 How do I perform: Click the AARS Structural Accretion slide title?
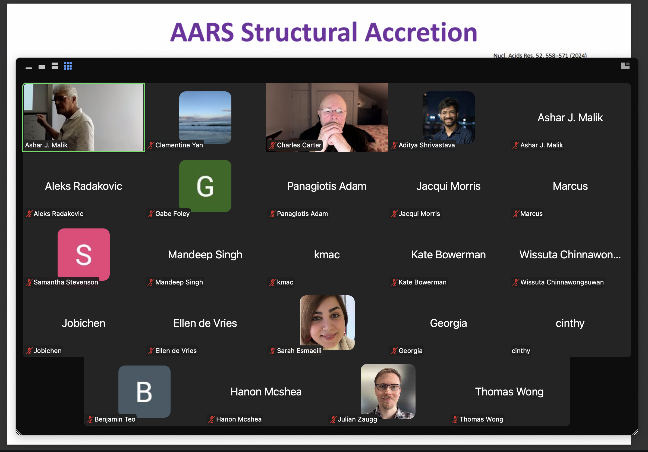[323, 32]
